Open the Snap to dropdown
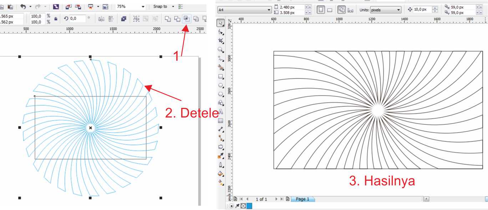The height and width of the screenshot is (210, 488). (173, 7)
